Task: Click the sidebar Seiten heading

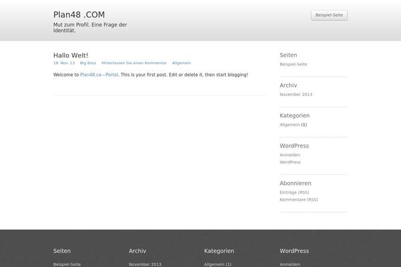Action: pyautogui.click(x=288, y=55)
